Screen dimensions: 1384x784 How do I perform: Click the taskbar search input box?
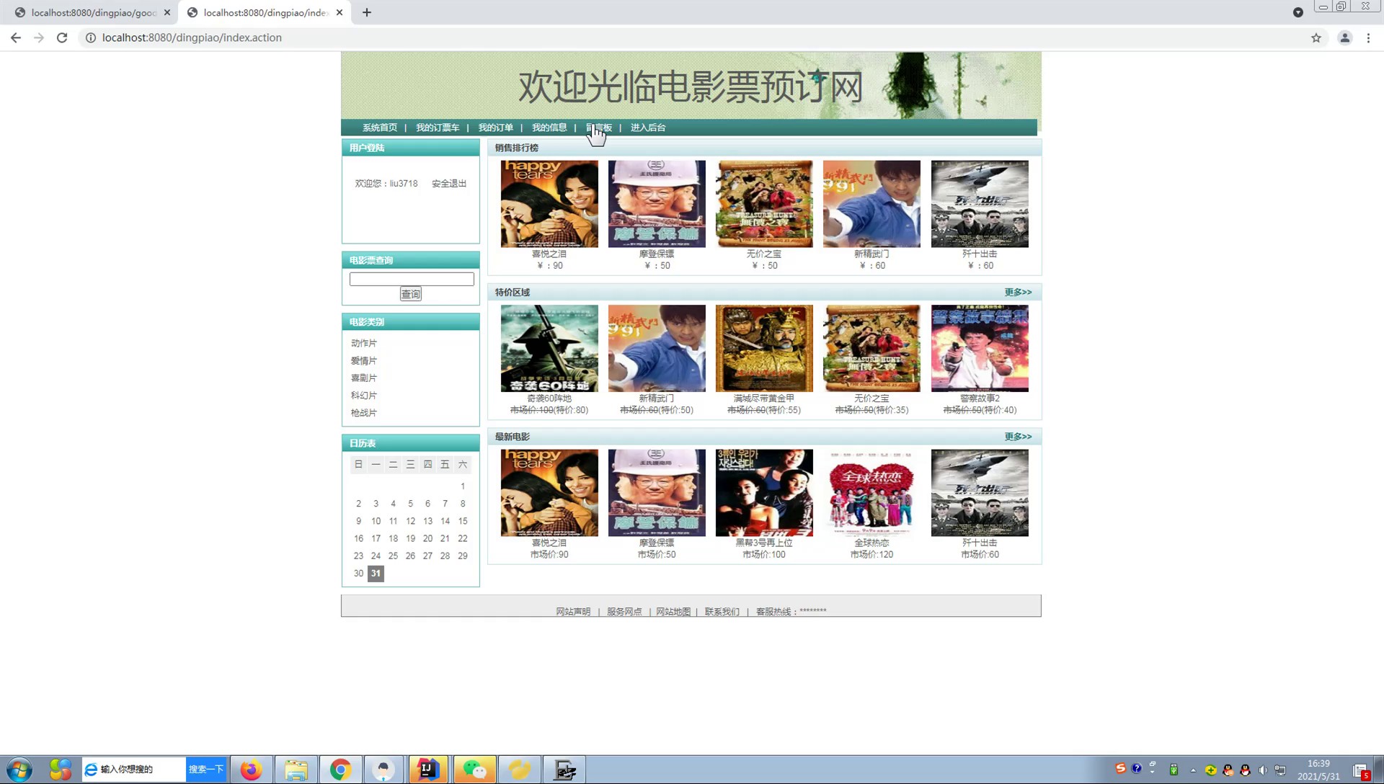coord(134,770)
